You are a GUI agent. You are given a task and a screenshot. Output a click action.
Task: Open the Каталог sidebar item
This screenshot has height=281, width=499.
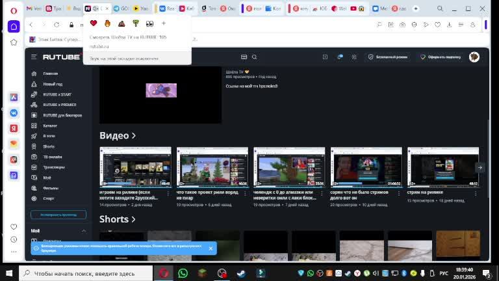[x=50, y=126]
